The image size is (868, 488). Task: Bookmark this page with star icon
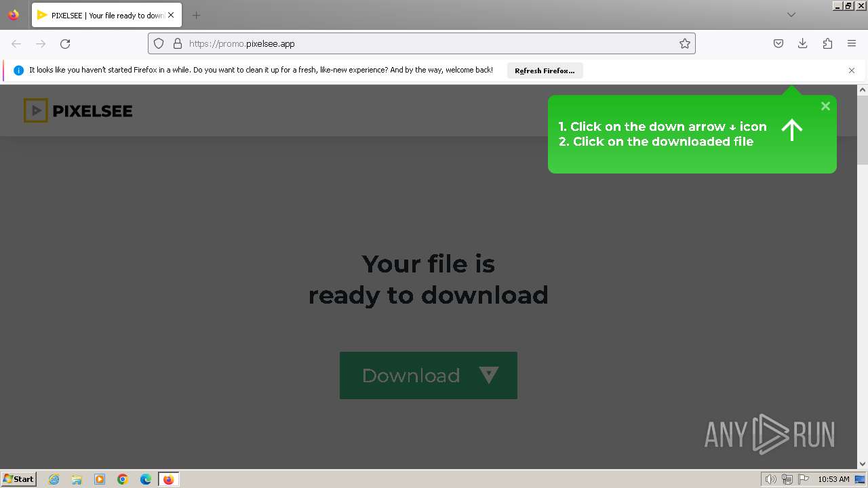click(685, 43)
